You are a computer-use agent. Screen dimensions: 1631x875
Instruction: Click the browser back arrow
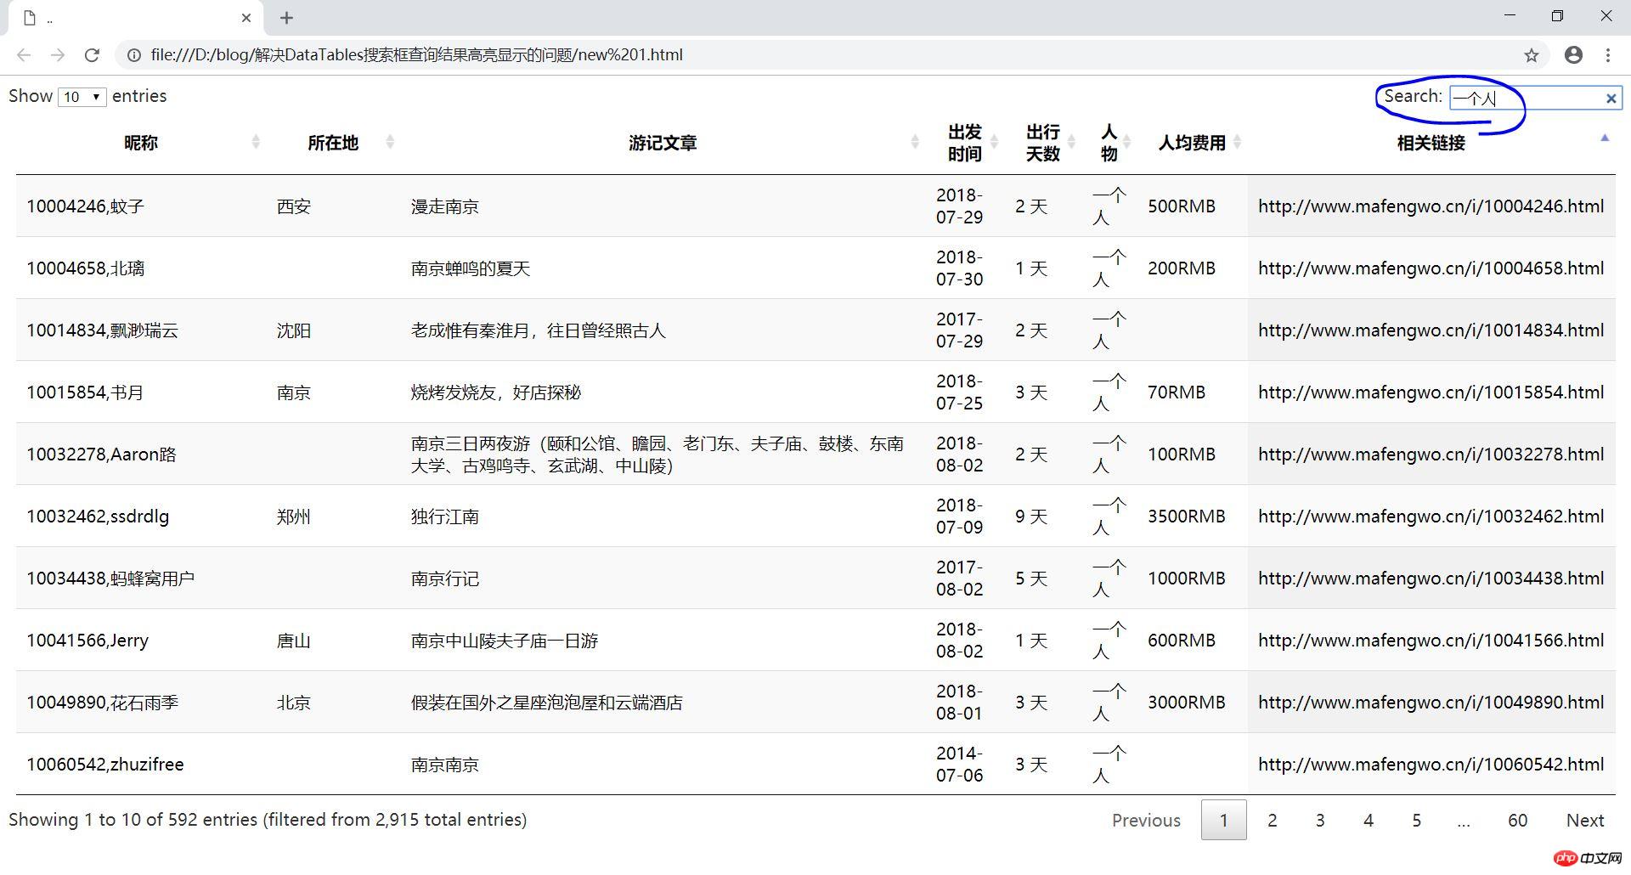(24, 55)
